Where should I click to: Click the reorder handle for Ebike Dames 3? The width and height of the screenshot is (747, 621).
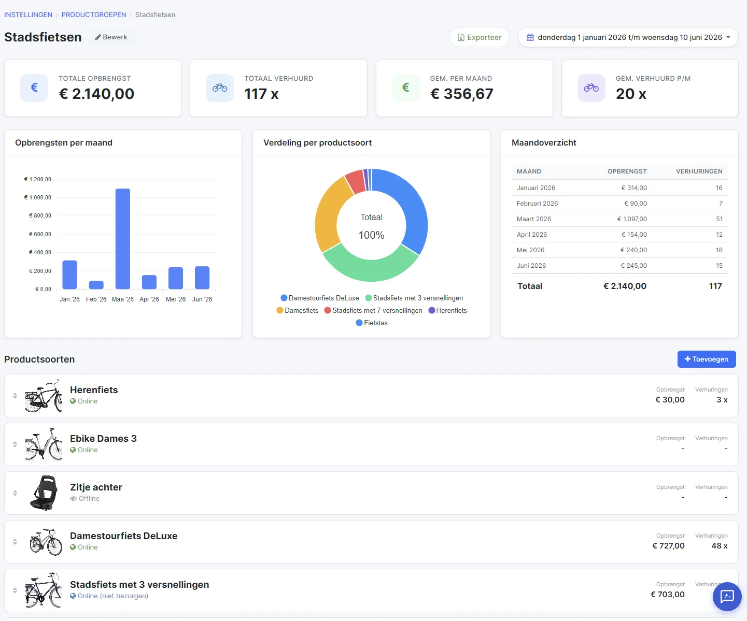tap(15, 444)
